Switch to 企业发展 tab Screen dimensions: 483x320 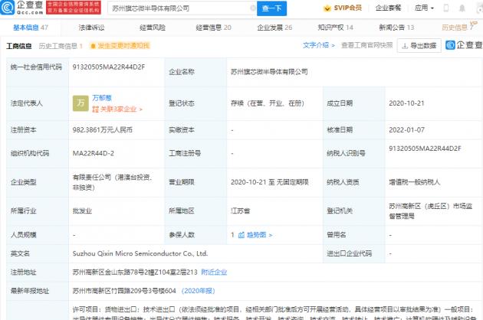[274, 28]
